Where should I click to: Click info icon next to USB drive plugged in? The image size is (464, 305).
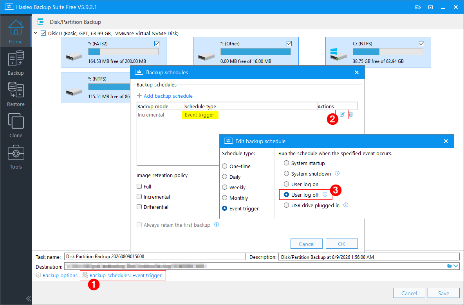346,205
